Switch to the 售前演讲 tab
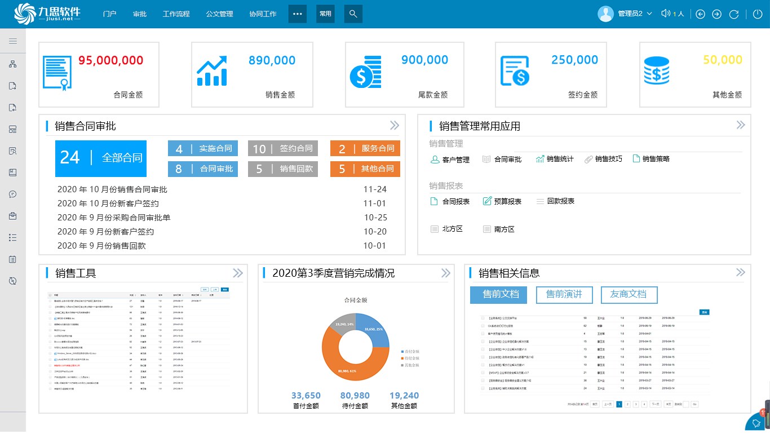 (564, 294)
